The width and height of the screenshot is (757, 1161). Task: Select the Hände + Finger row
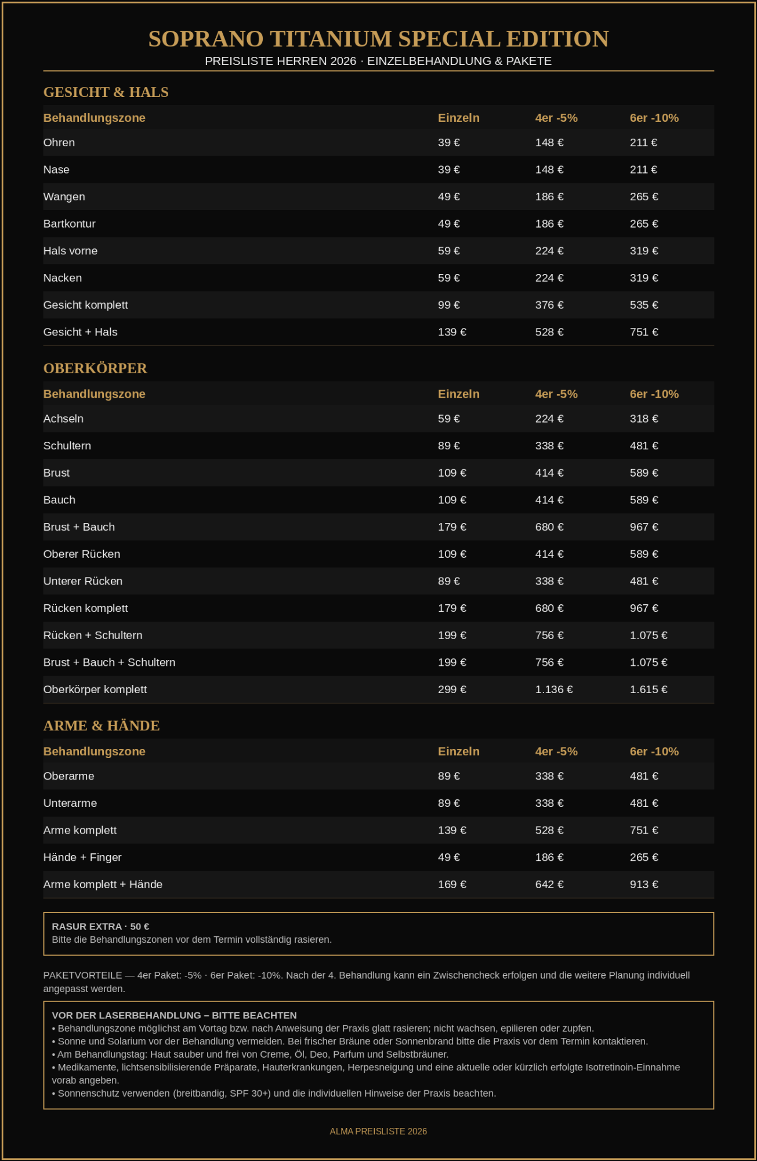[378, 857]
